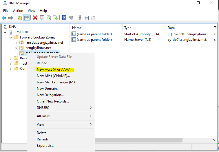Viewport: 219px width, 152px height.
Task: Toggle Show/Hide Console Tree toolbar icon
Action: click(x=26, y=18)
